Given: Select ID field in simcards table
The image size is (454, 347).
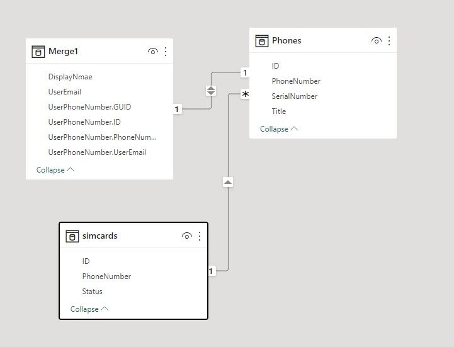Looking at the screenshot, I should 86,261.
